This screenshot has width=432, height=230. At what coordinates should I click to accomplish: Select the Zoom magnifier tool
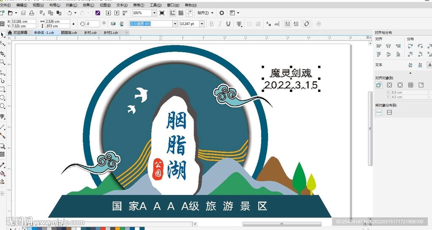click(2, 62)
